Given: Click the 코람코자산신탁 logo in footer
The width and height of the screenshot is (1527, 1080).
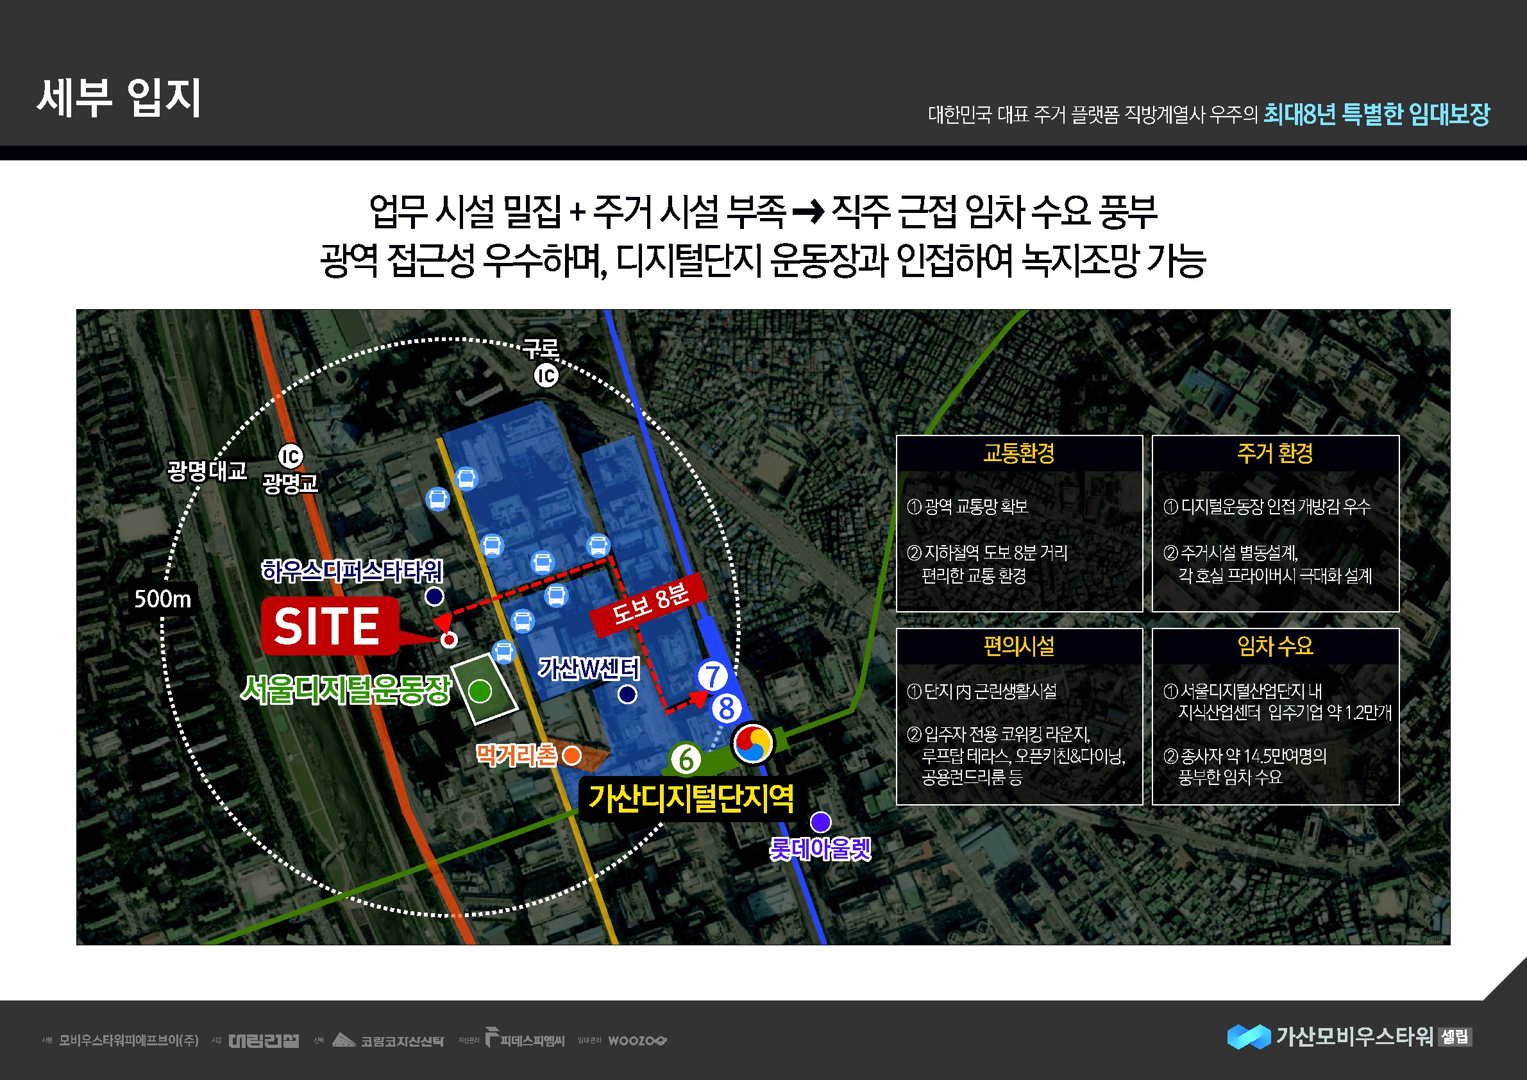Looking at the screenshot, I should click(x=388, y=1040).
